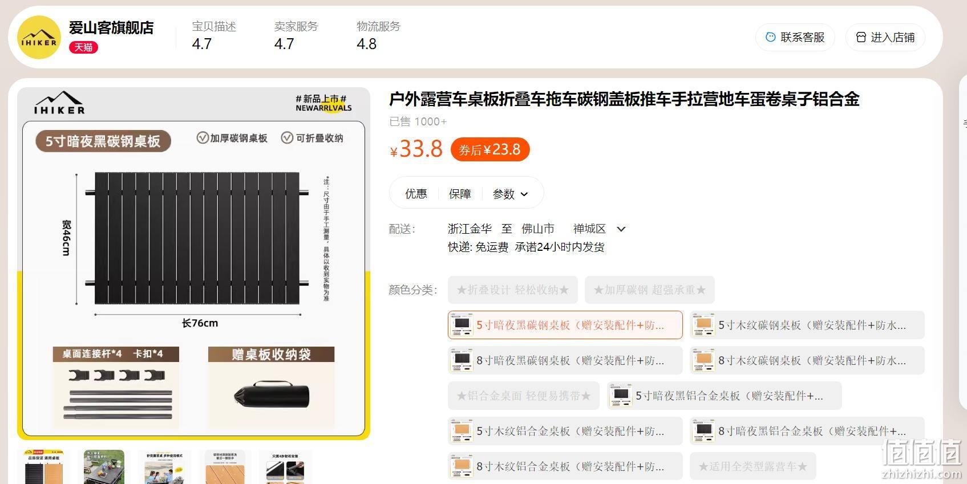967x484 pixels.
Task: Choose the 8寸暗夜黑碳钢桌板 variant
Action: [565, 360]
